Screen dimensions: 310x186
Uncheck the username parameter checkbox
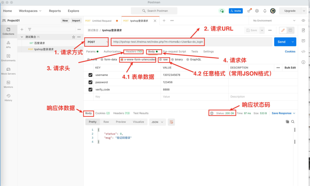[90, 75]
